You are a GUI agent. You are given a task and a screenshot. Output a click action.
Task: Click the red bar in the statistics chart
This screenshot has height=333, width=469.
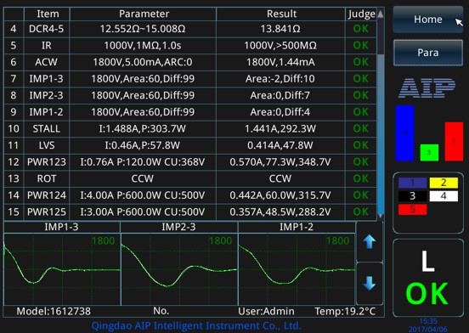tap(454, 141)
